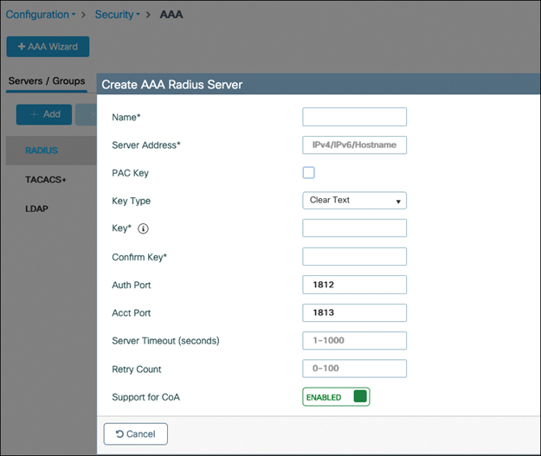Select RADIUS in the server list
Viewport: 541px width, 456px height.
42,151
